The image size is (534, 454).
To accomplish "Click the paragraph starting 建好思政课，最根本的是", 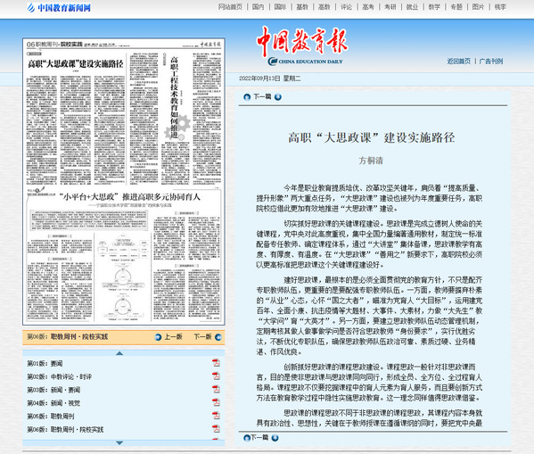I will [x=369, y=316].
